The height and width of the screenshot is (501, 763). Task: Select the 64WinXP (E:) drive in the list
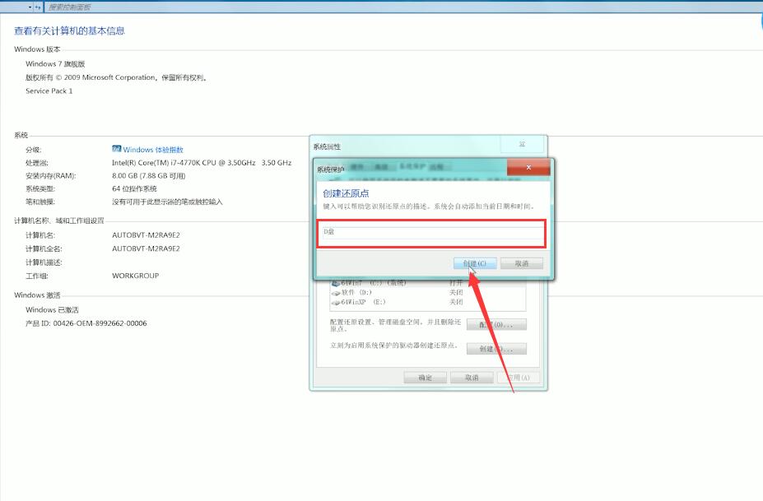tap(427, 302)
